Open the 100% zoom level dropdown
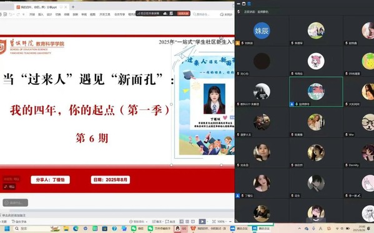 click(222, 222)
